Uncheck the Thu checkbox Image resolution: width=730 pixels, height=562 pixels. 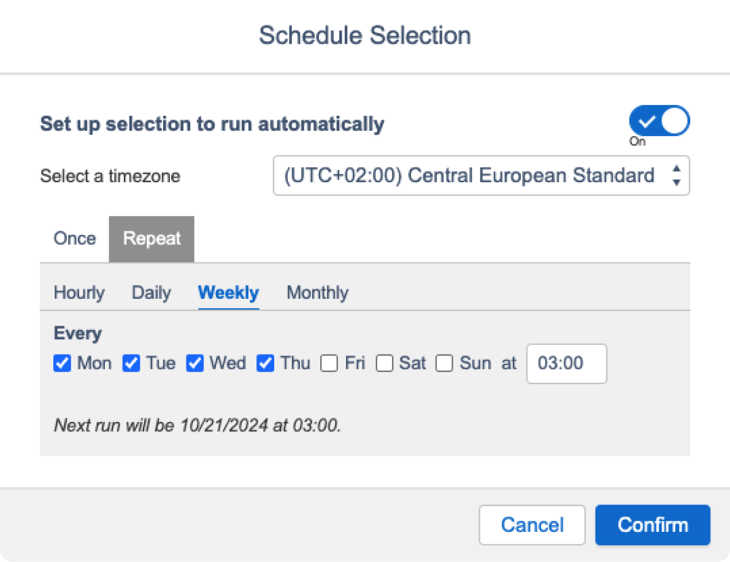tap(266, 364)
